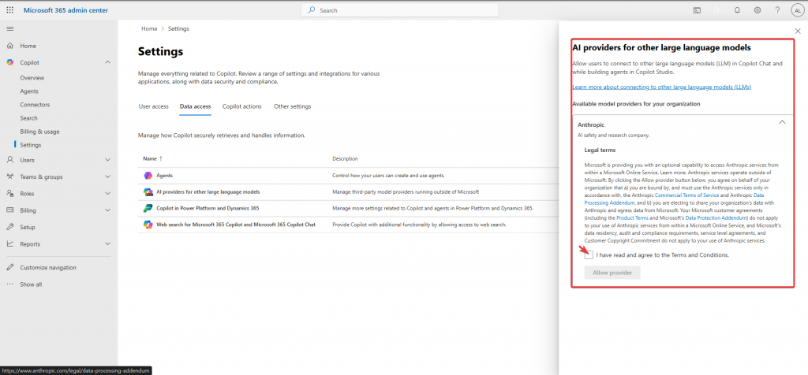Click the Teams & groups icon
The image size is (808, 375).
point(9,176)
